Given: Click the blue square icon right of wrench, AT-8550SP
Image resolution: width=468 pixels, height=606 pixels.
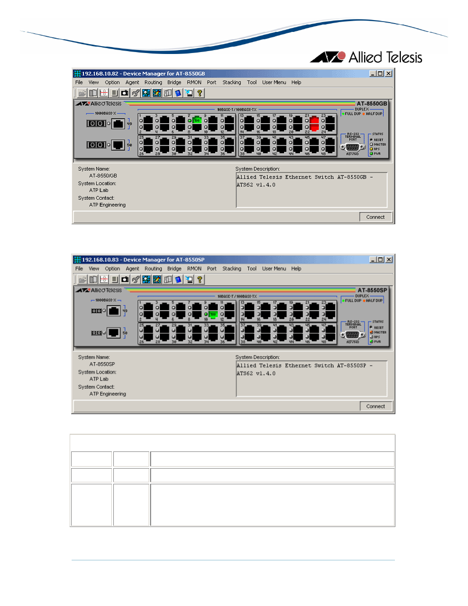Looking at the screenshot, I should (x=146, y=279).
